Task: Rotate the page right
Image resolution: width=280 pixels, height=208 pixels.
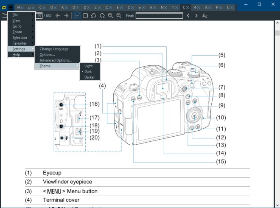Action: pyautogui.click(x=102, y=16)
